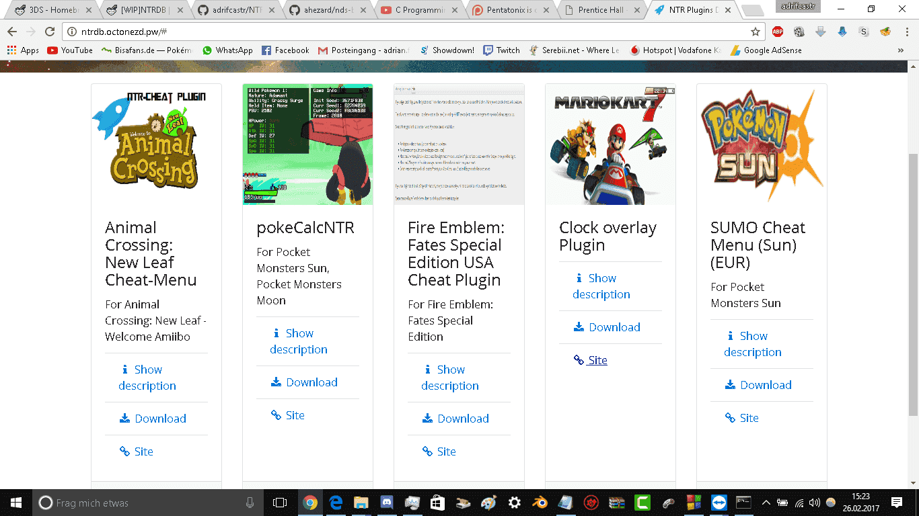
Task: Open the WhatsApp bookmark
Action: pos(227,50)
